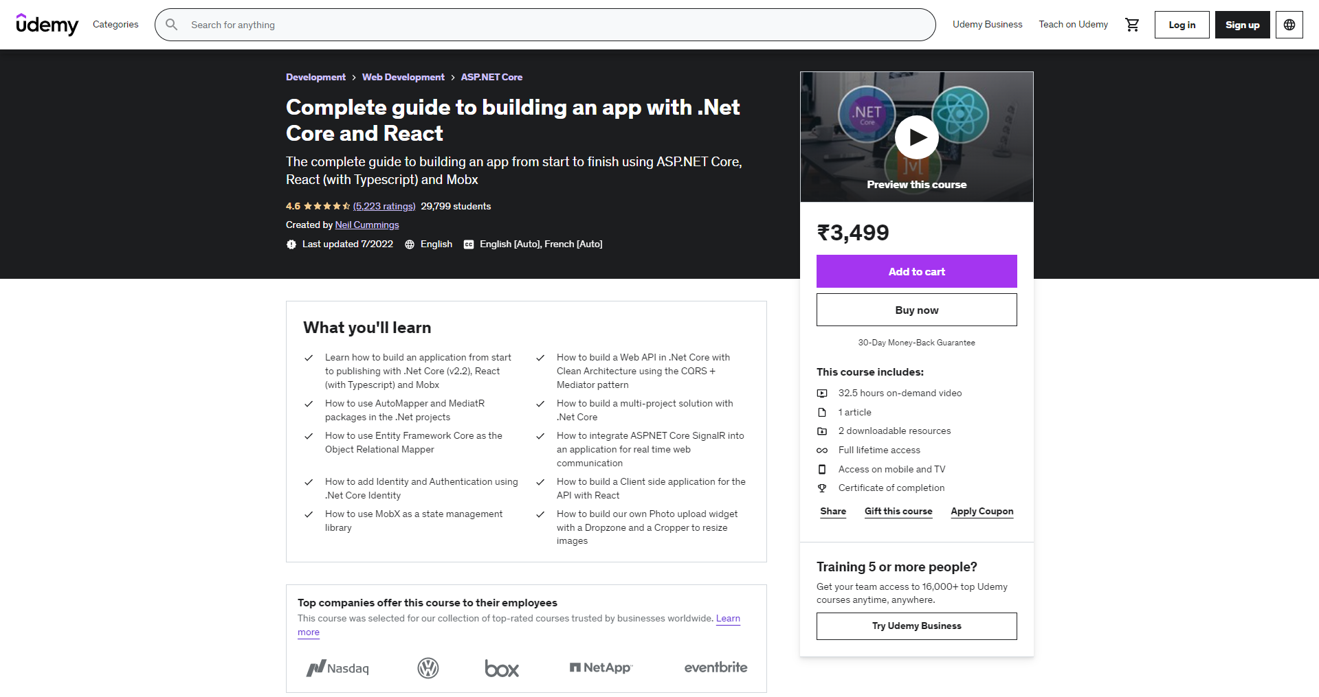Click the article document icon

click(x=822, y=413)
